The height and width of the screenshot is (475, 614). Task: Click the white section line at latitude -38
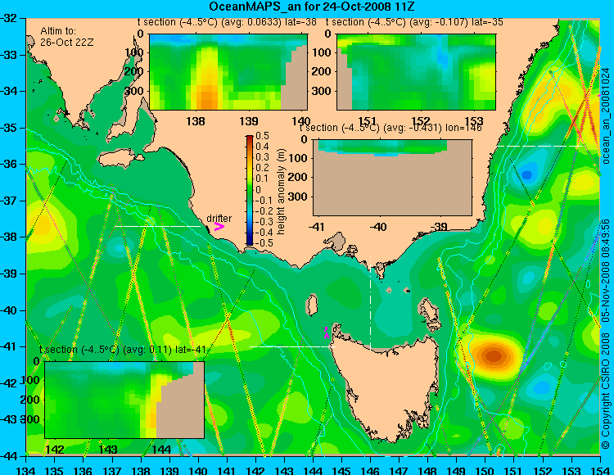pyautogui.click(x=157, y=226)
